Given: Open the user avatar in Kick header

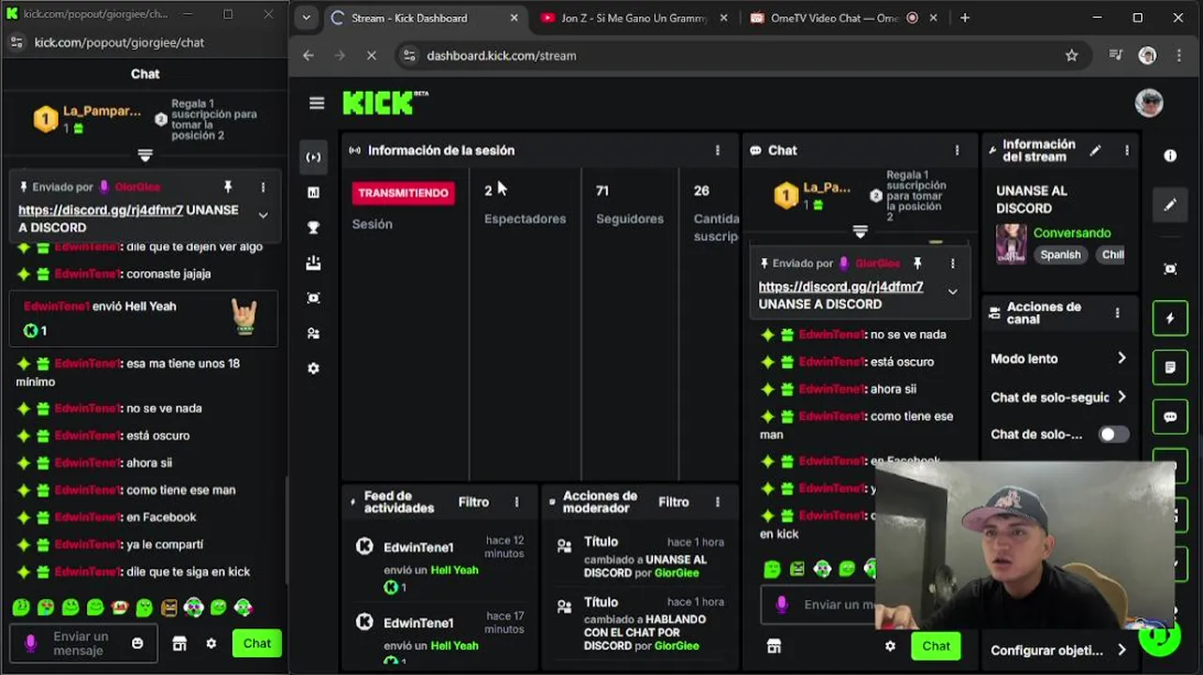Looking at the screenshot, I should (x=1149, y=102).
